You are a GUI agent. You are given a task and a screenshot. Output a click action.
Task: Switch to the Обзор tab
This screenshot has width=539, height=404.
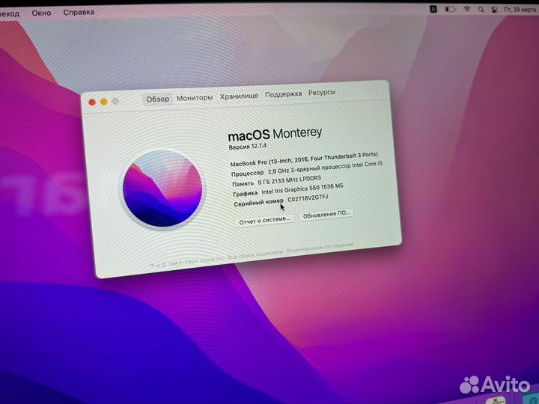click(x=157, y=100)
